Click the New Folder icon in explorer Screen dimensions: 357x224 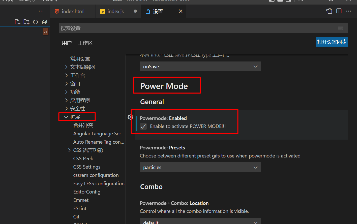[x=26, y=22]
